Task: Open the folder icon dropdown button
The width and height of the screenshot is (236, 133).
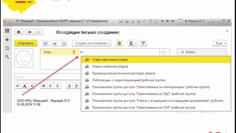Action: pyautogui.click(x=133, y=43)
